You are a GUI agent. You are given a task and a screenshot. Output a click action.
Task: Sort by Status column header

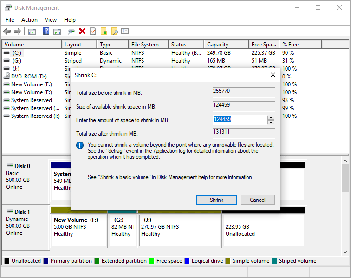pos(186,44)
